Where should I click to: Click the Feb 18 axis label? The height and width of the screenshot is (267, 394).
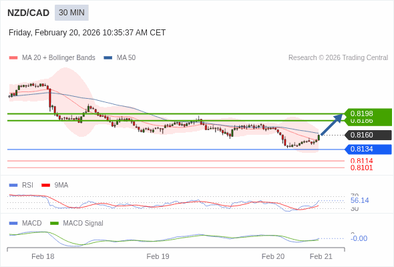43,256
